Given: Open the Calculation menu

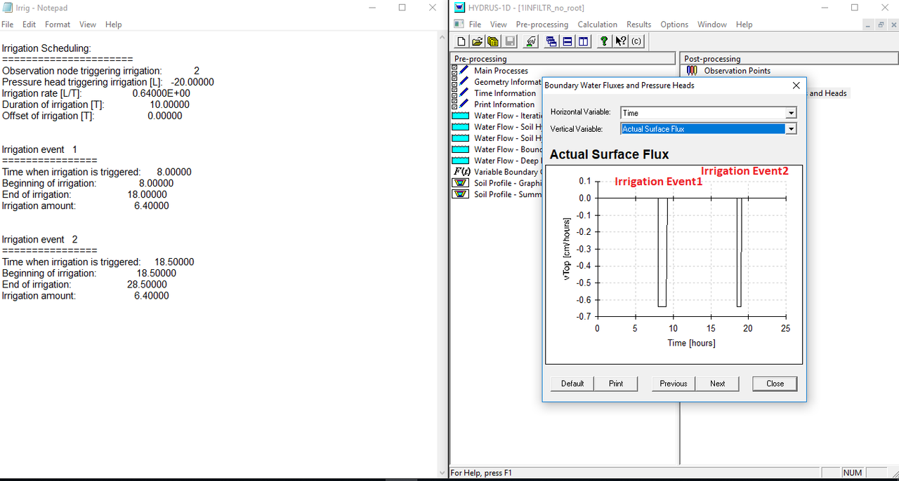Looking at the screenshot, I should pyautogui.click(x=597, y=25).
